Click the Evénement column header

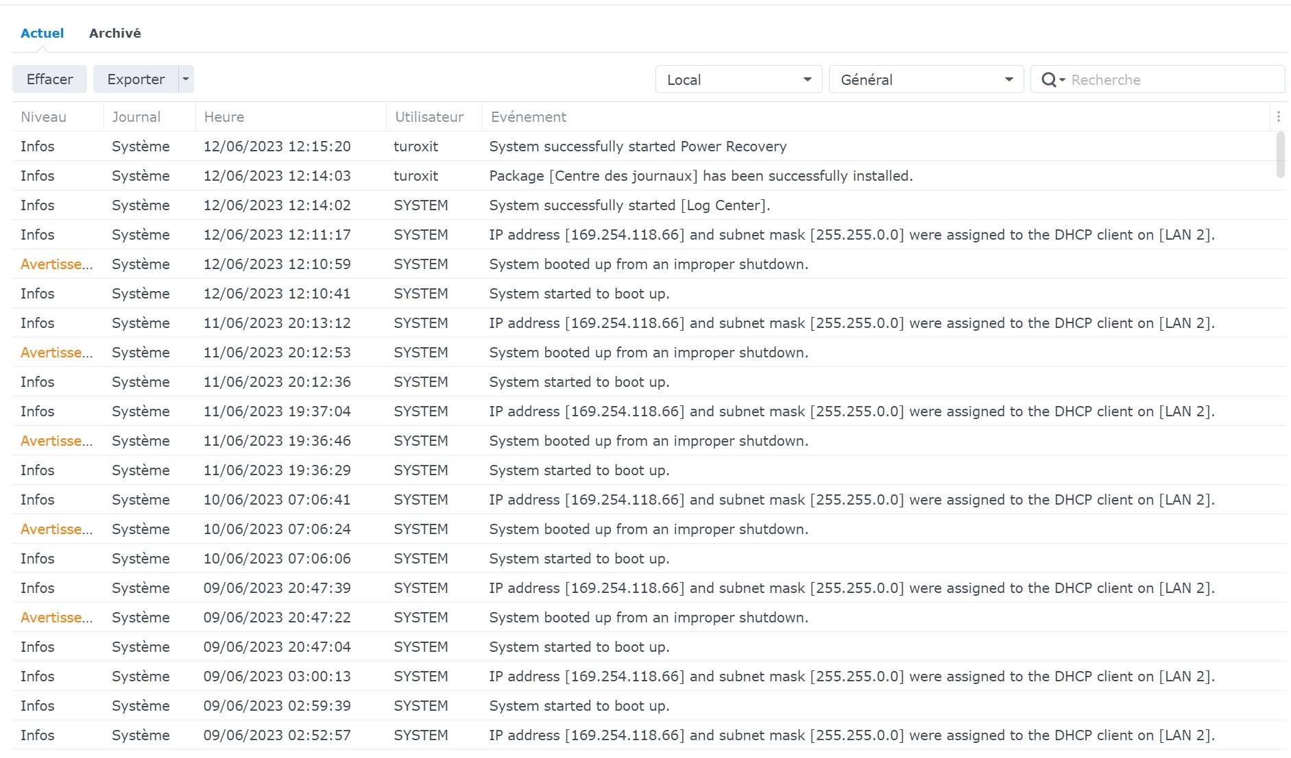click(529, 117)
